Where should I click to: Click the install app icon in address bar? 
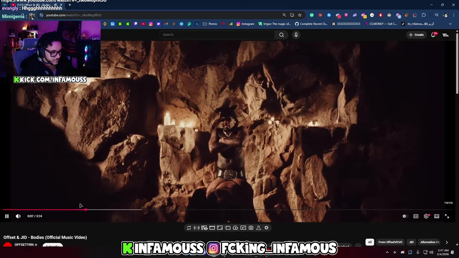292,15
